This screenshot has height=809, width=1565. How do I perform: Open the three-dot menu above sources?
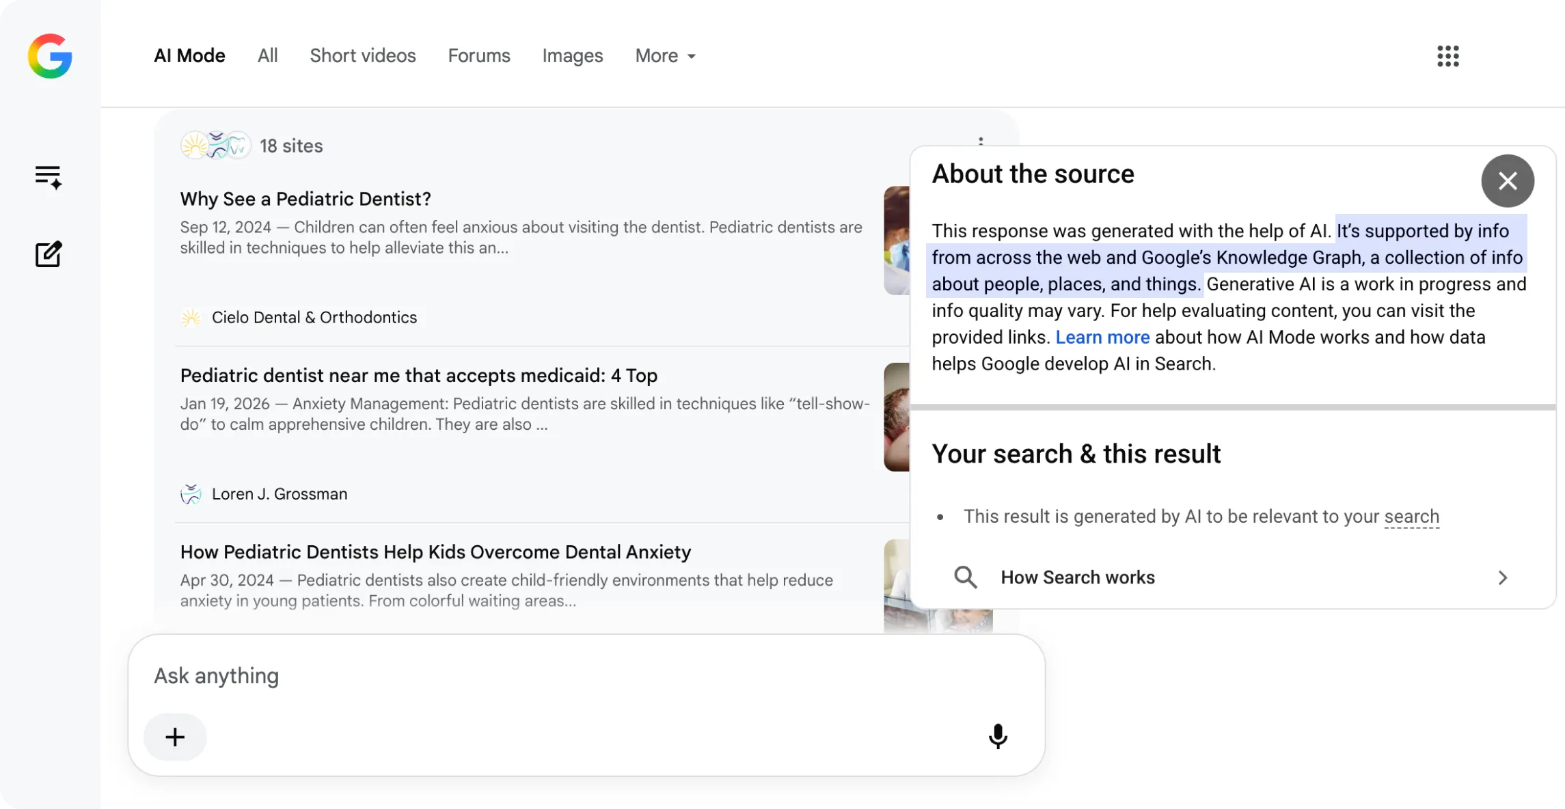pyautogui.click(x=981, y=141)
